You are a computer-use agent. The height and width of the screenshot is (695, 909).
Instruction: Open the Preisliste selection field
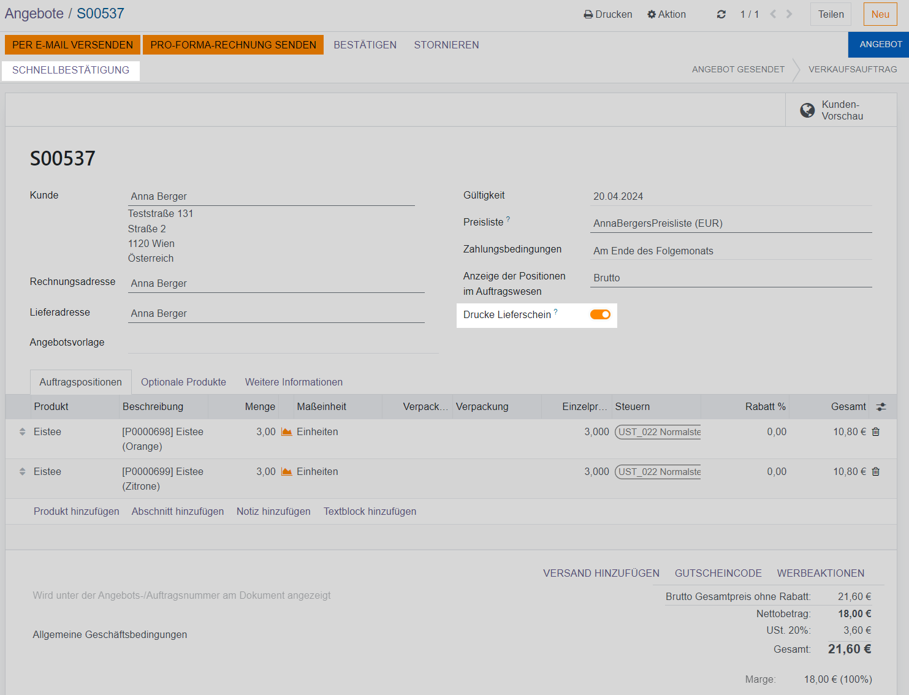[730, 224]
